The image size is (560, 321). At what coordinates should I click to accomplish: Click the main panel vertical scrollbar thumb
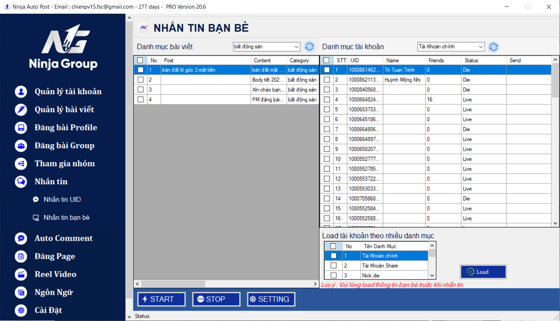130,160
